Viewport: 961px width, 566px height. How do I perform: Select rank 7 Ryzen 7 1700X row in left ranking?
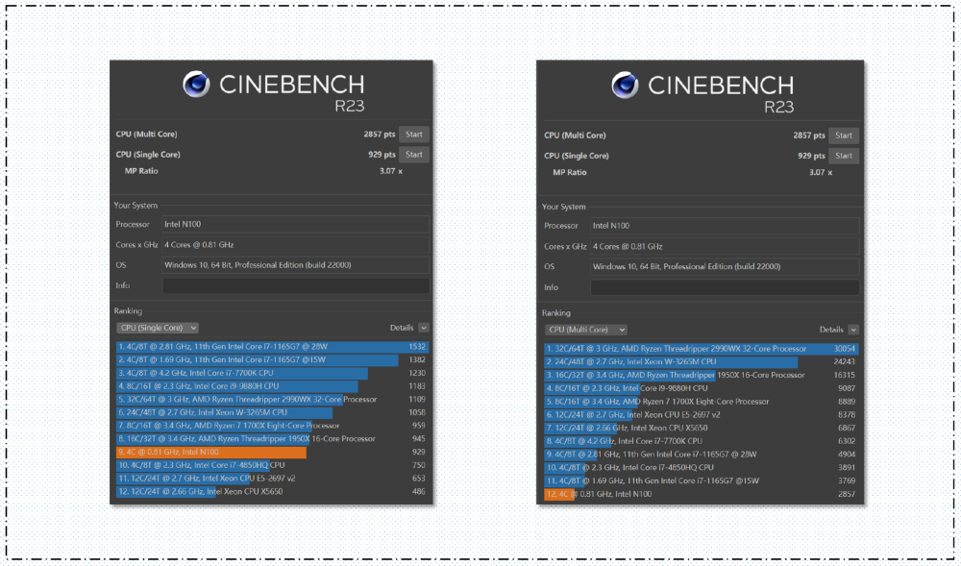(x=272, y=426)
